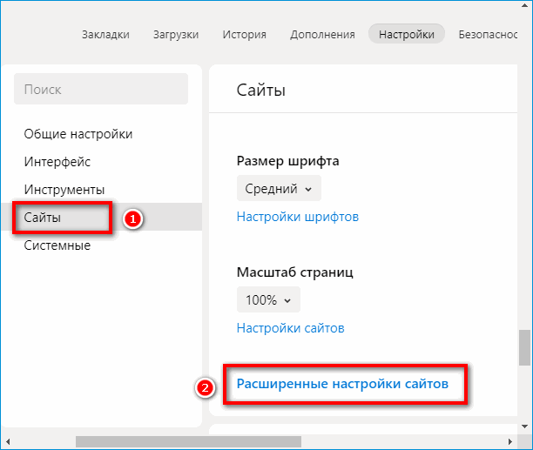This screenshot has width=533, height=450.
Task: Open Системные settings section
Action: point(57,245)
